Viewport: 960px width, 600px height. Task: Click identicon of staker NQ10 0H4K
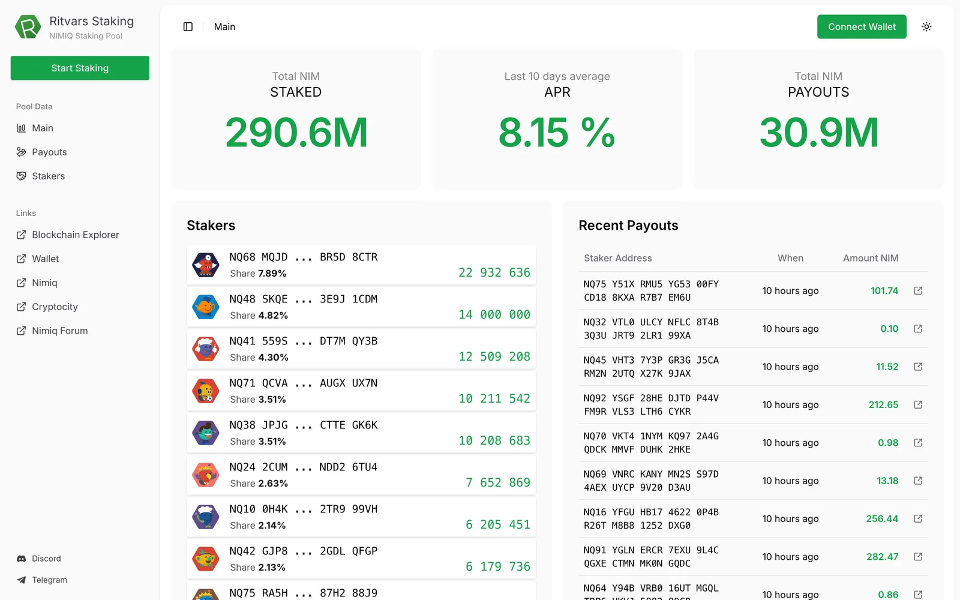coord(206,517)
